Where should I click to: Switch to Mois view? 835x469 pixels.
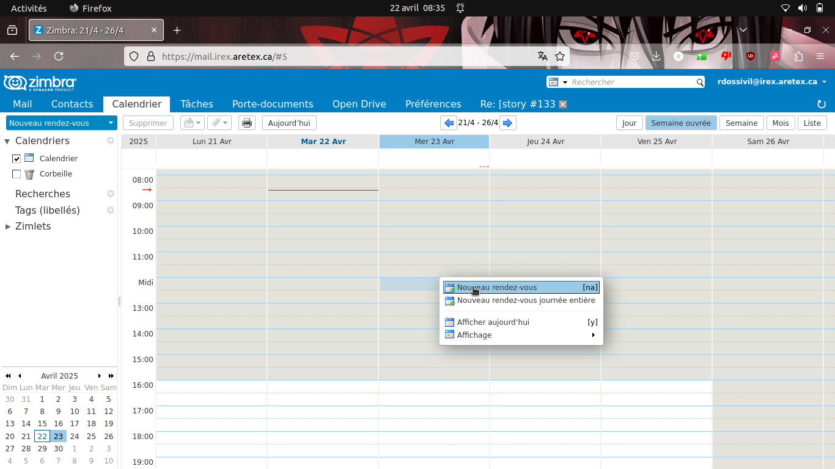[781, 123]
